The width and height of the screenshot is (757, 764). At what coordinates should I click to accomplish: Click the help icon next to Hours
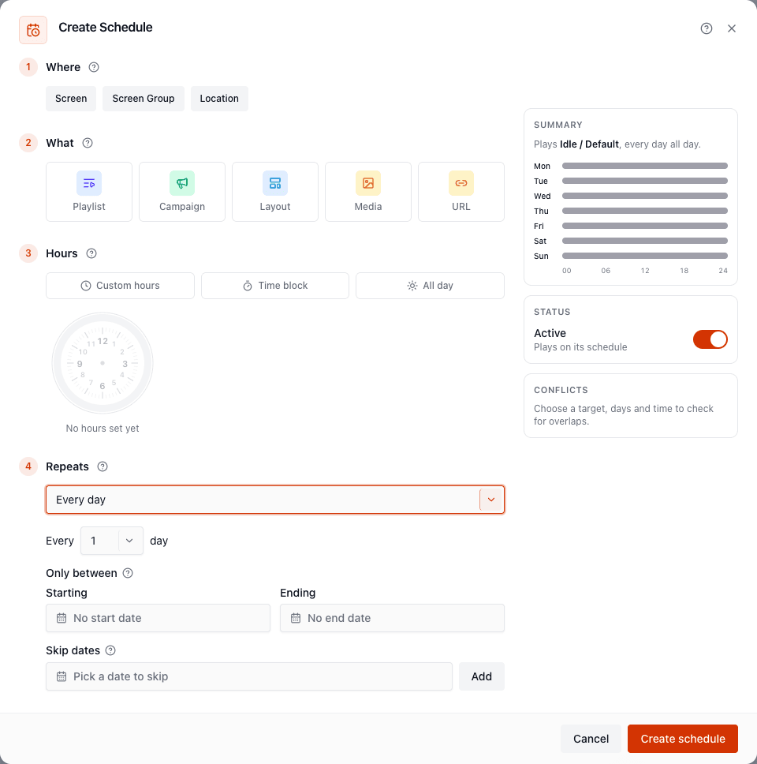coord(91,253)
